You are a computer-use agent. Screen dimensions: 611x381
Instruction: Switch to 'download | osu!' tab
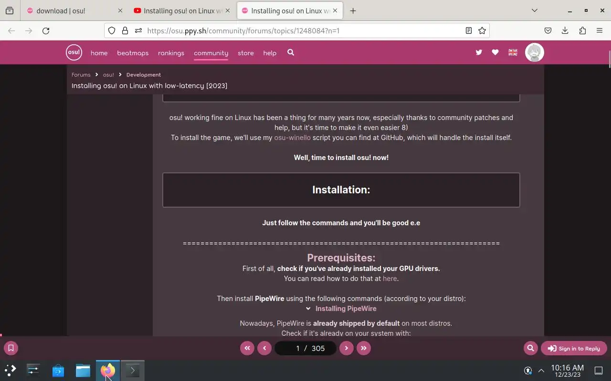coord(74,10)
